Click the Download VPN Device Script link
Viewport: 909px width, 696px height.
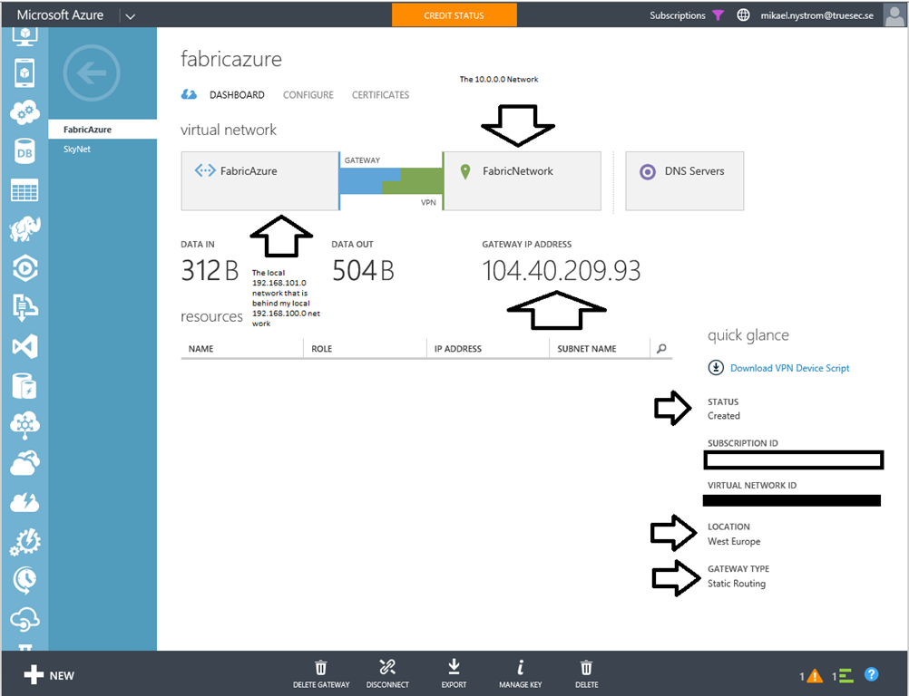pyautogui.click(x=789, y=368)
